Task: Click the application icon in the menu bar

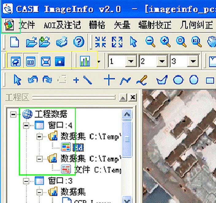Action: click(9, 25)
